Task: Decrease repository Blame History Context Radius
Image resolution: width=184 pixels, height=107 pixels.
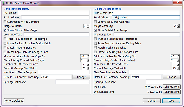Action: click(x=88, y=61)
